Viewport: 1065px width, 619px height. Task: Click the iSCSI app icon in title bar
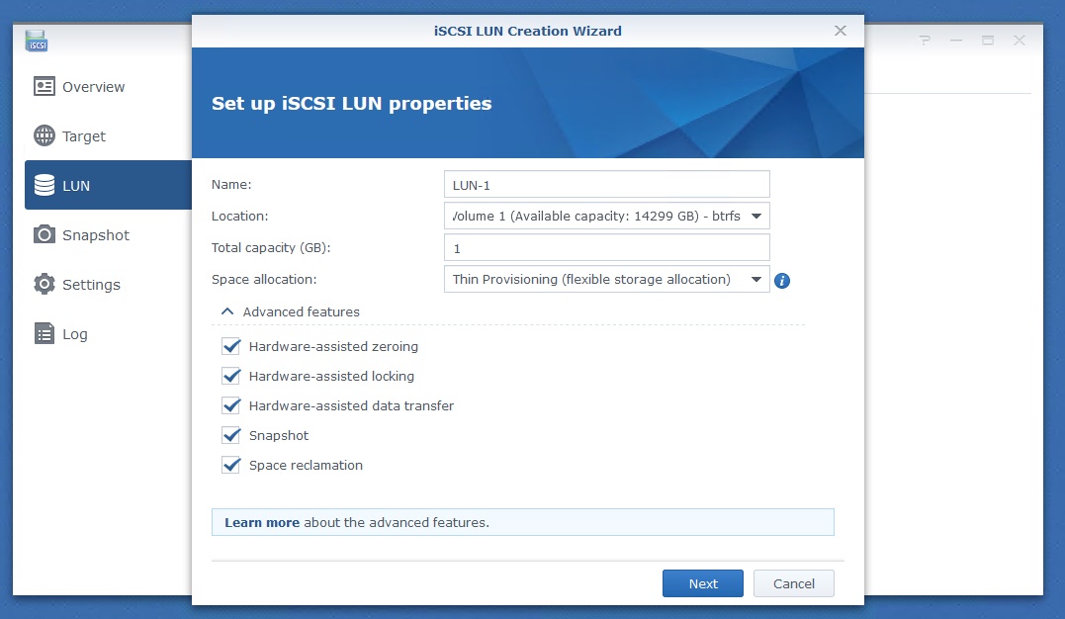click(37, 42)
